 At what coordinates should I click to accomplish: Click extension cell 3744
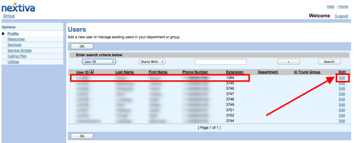pyautogui.click(x=230, y=121)
